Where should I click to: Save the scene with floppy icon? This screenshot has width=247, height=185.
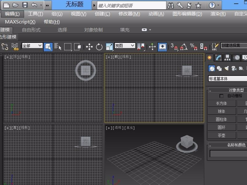pos(25,5)
